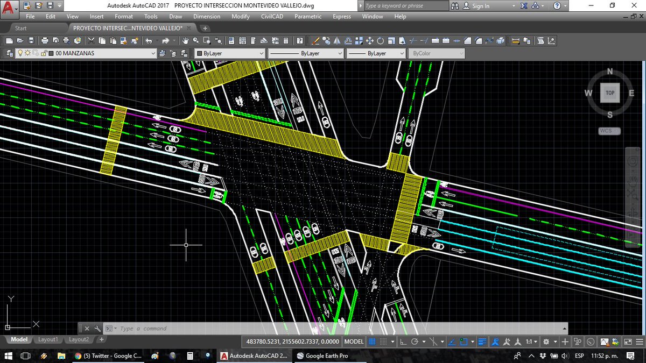This screenshot has width=646, height=363.
Task: Open the ByLayer lineweight dropdown
Action: [402, 53]
